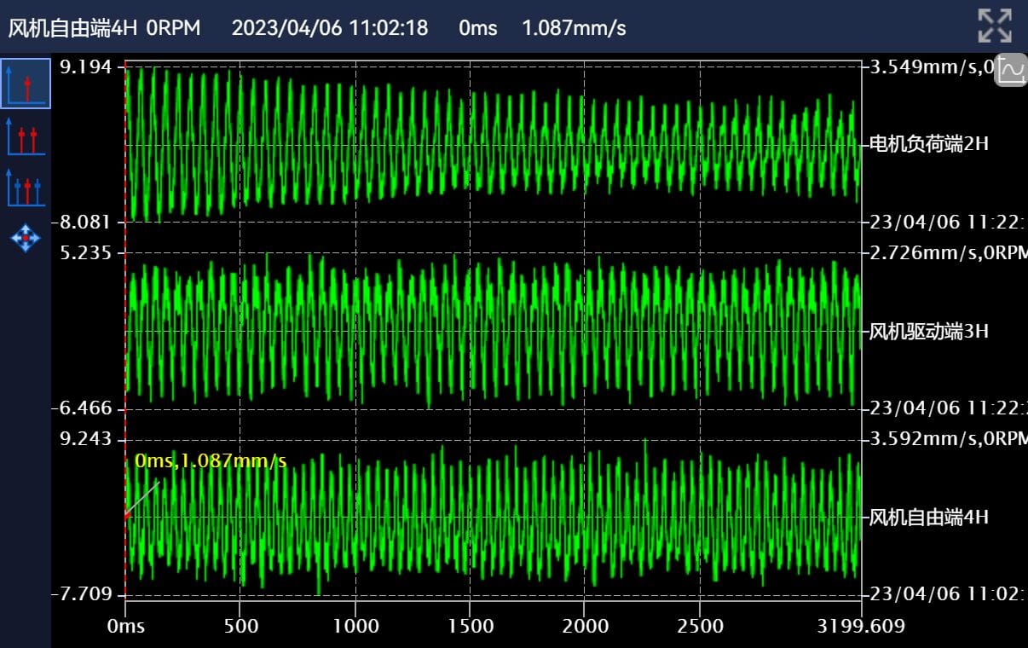Enable the pan/move arrows tool

[25, 238]
